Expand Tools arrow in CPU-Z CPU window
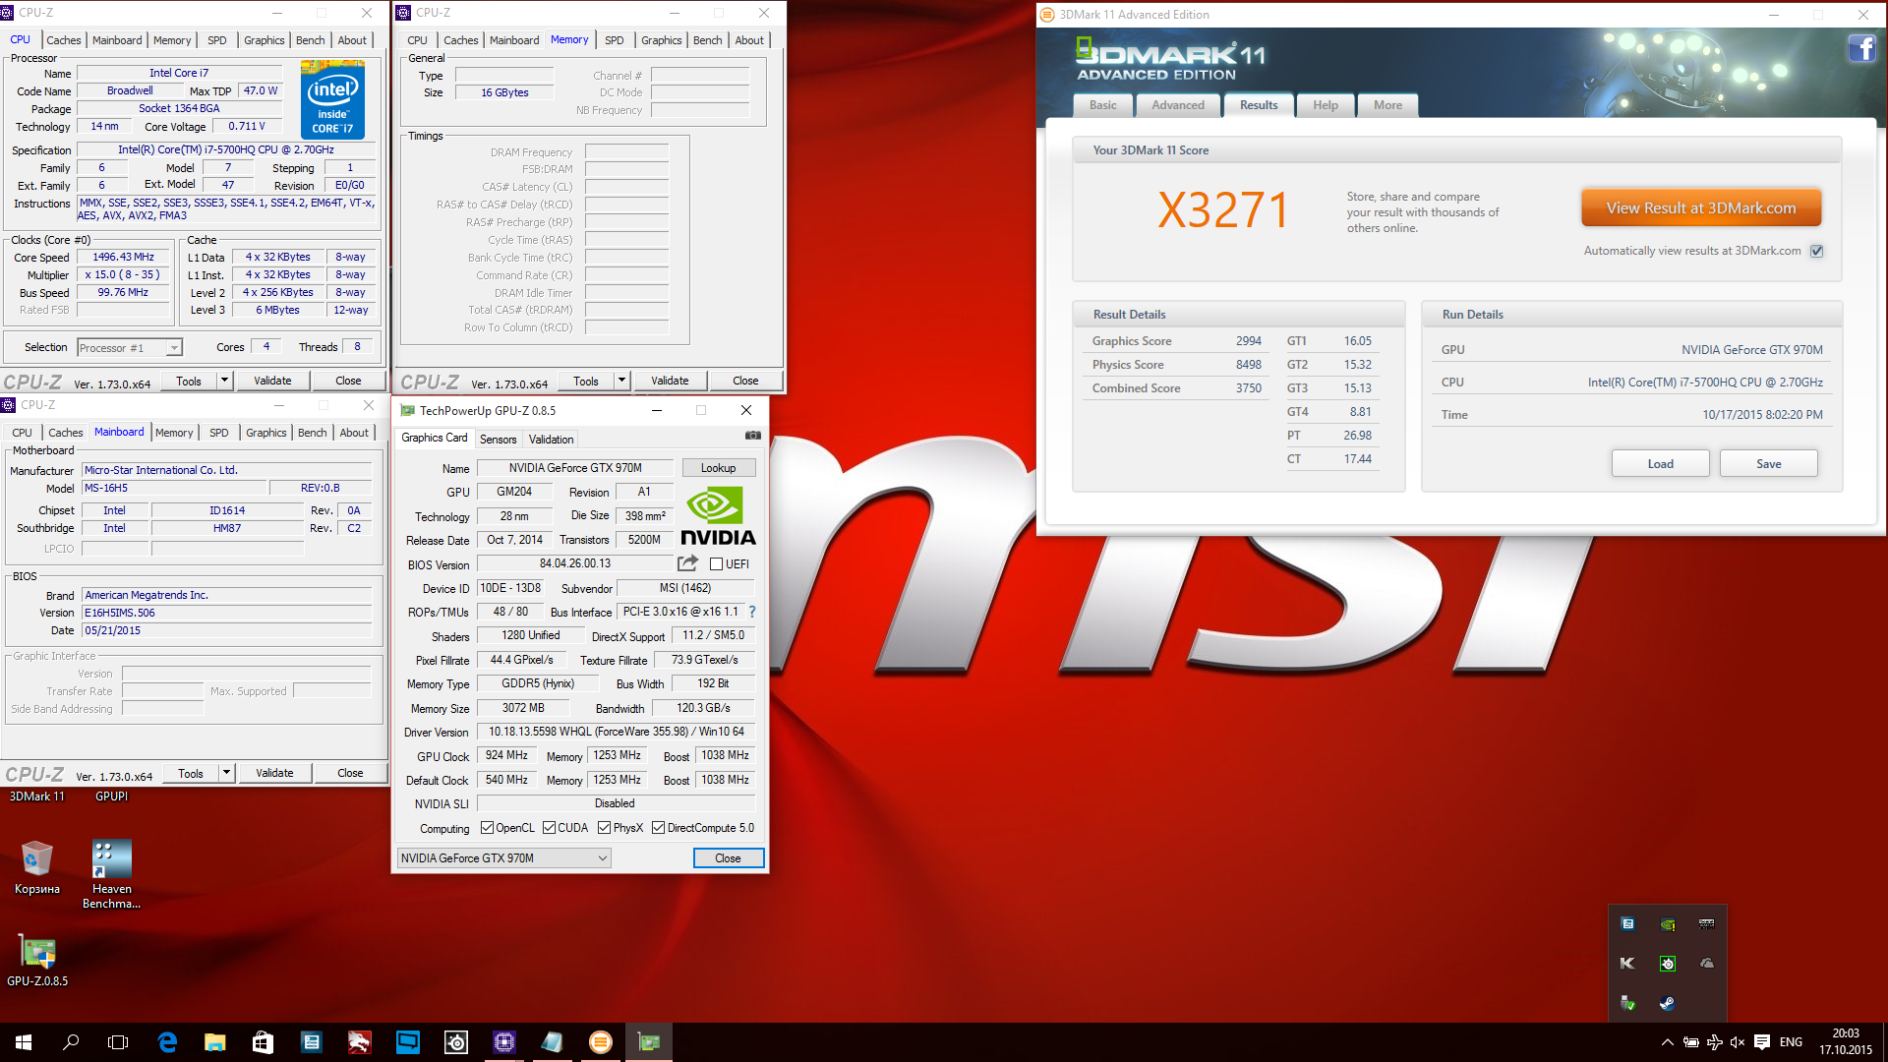 (x=224, y=381)
